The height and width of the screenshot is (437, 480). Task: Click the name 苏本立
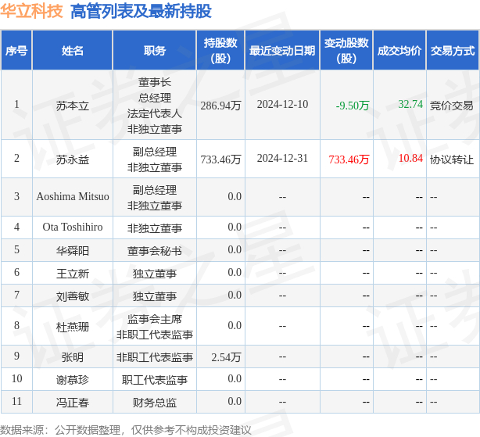point(73,106)
